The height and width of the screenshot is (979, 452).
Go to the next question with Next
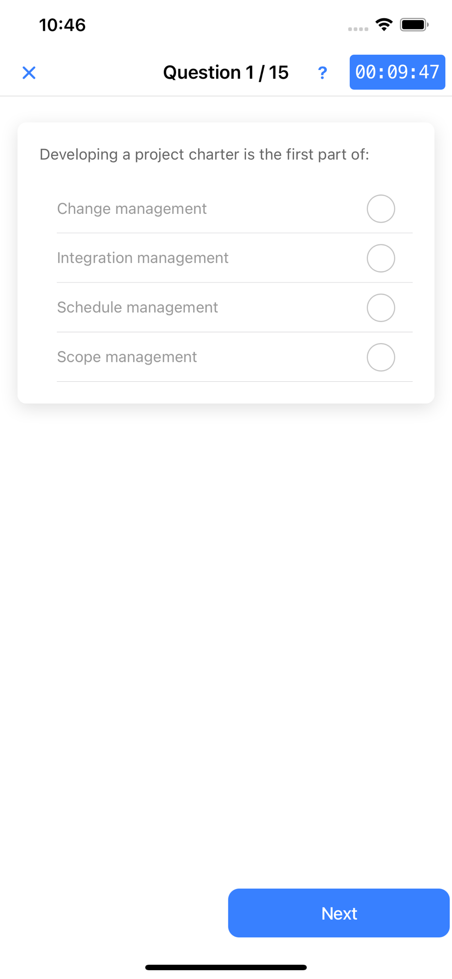pos(339,913)
